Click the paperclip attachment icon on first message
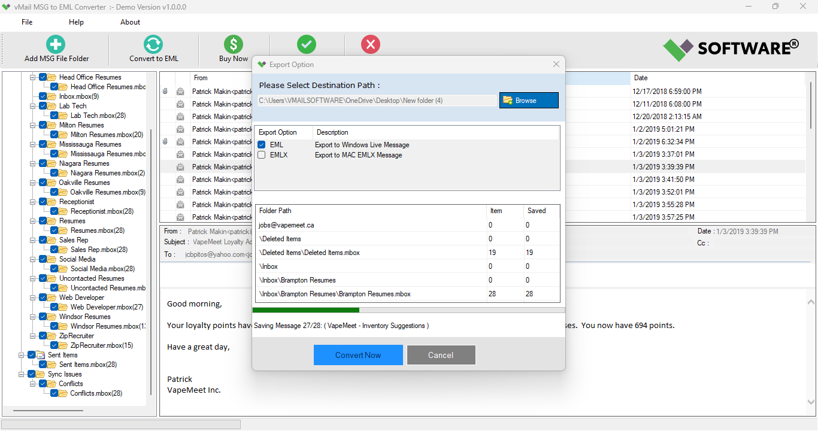 pyautogui.click(x=165, y=91)
